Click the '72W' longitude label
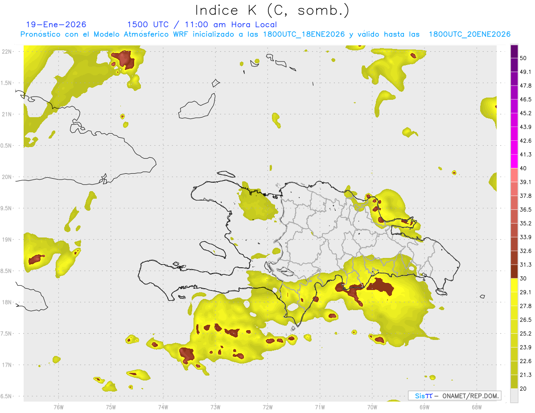The image size is (535, 413). [267, 407]
